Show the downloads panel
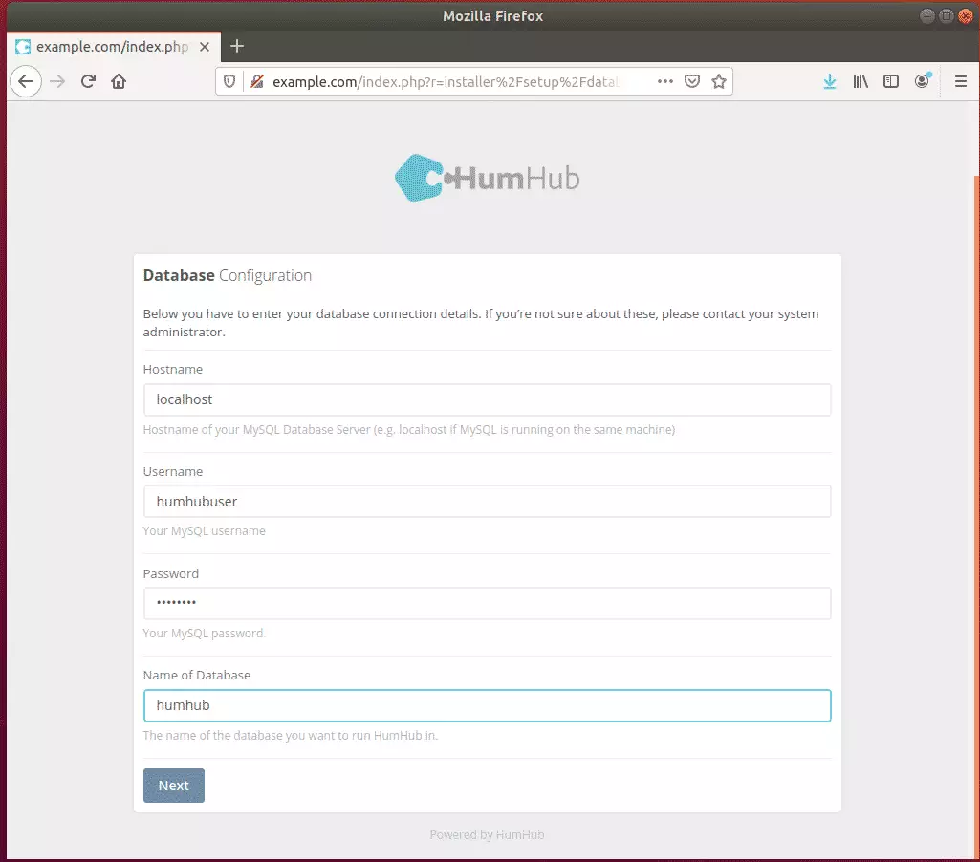This screenshot has height=862, width=980. click(x=829, y=81)
